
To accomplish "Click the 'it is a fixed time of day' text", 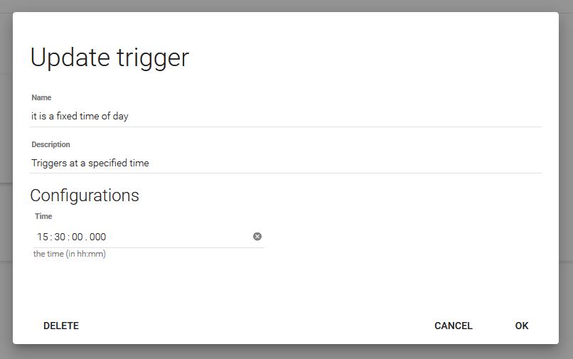I will pyautogui.click(x=80, y=116).
